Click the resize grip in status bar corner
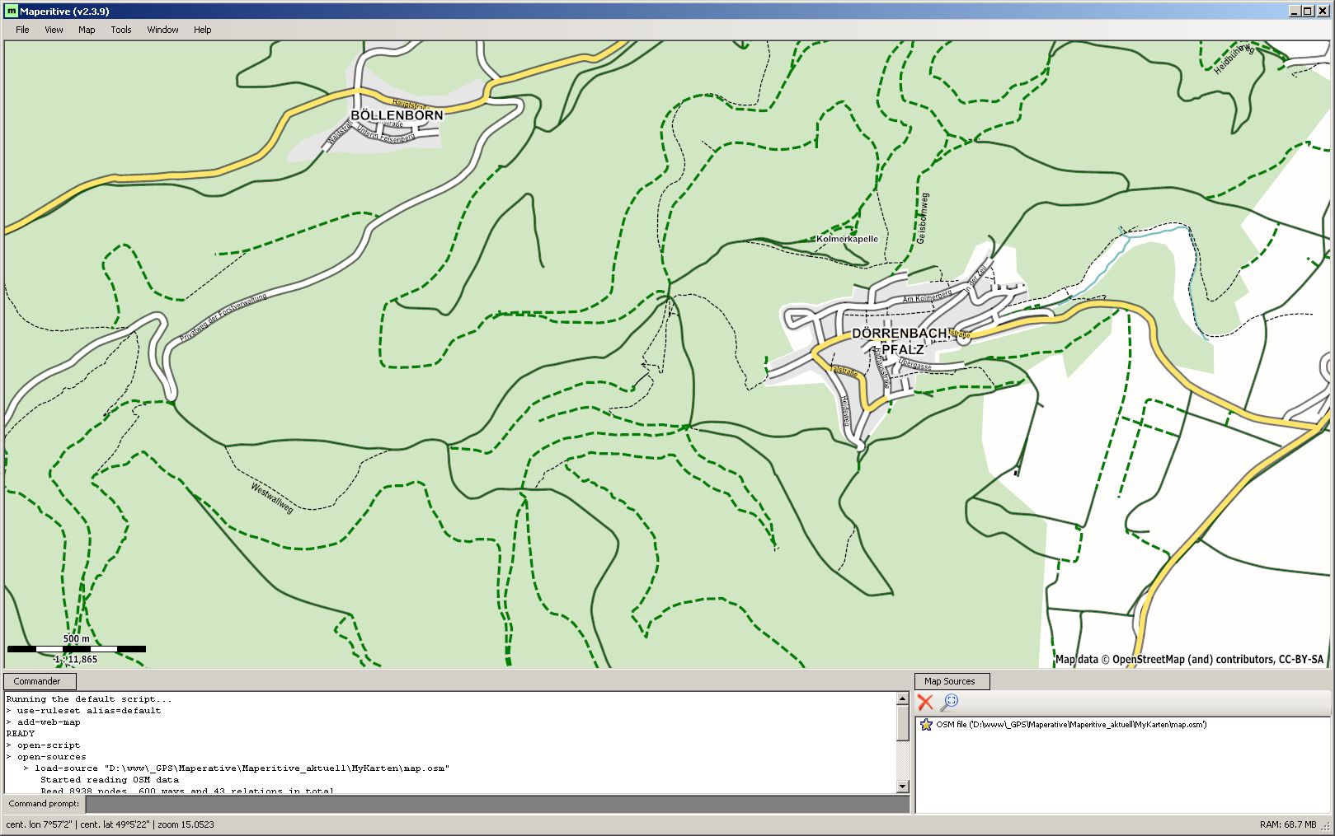1335x836 pixels. (1327, 827)
